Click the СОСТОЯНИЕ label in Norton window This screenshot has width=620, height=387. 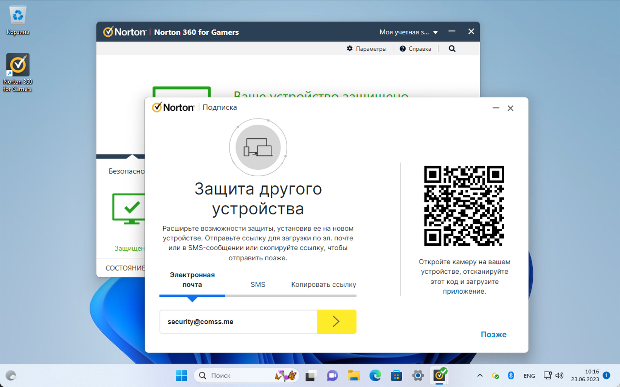point(125,268)
